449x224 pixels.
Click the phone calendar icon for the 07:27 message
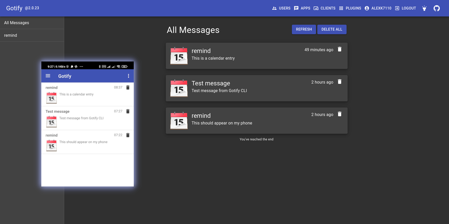tap(51, 122)
